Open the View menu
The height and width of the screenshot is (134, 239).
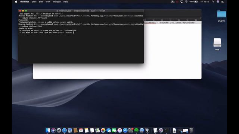(48, 1)
